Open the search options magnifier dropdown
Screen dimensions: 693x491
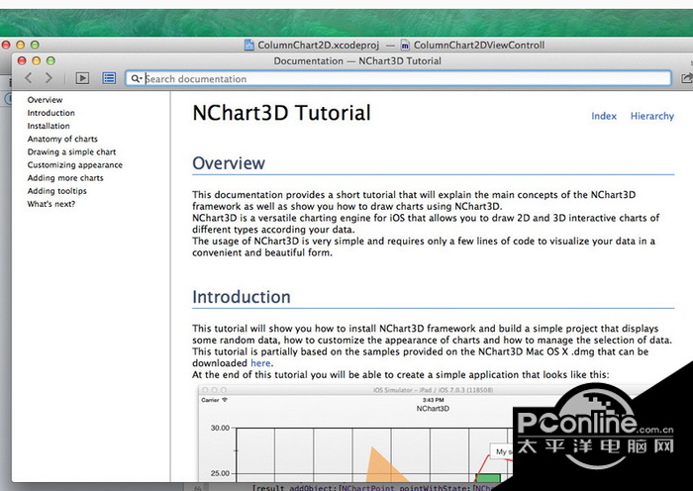137,78
